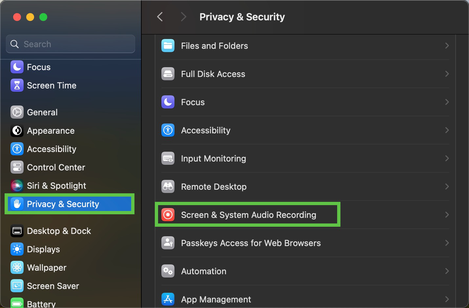
Task: Click the Files and Folders icon
Action: 168,46
